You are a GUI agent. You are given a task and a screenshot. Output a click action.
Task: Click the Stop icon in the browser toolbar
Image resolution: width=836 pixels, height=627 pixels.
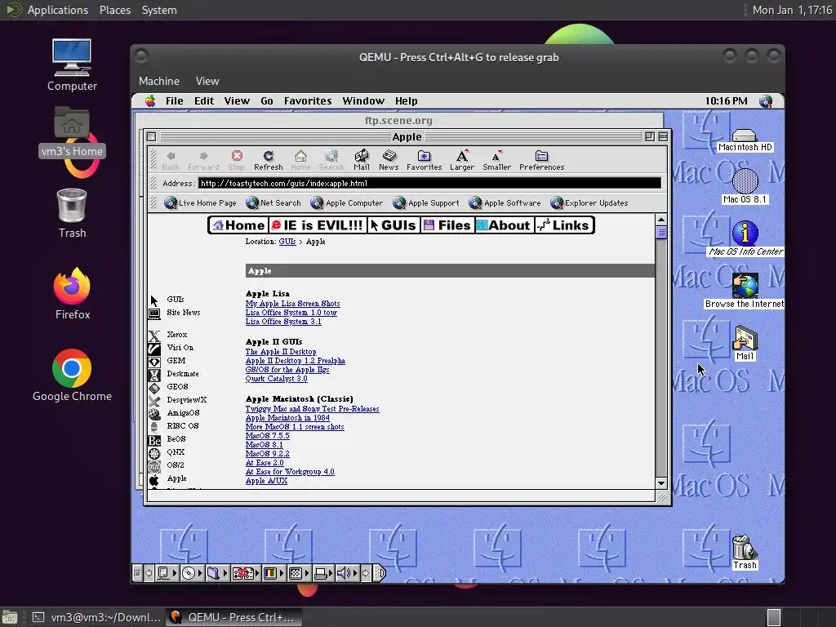point(237,156)
